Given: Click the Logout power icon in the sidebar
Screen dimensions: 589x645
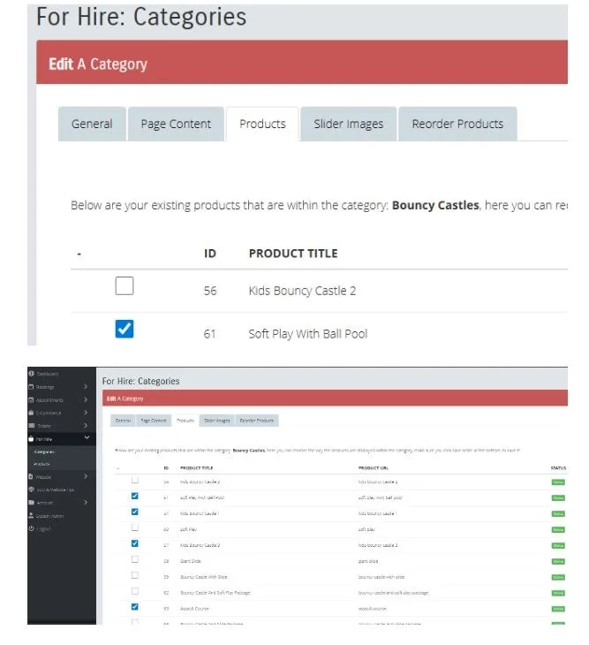Looking at the screenshot, I should point(31,528).
